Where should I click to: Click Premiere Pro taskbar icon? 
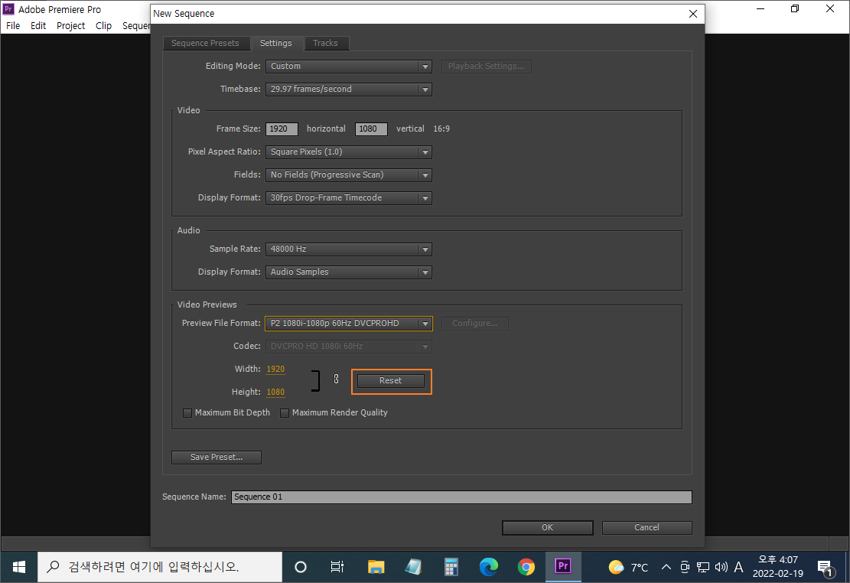coord(563,567)
